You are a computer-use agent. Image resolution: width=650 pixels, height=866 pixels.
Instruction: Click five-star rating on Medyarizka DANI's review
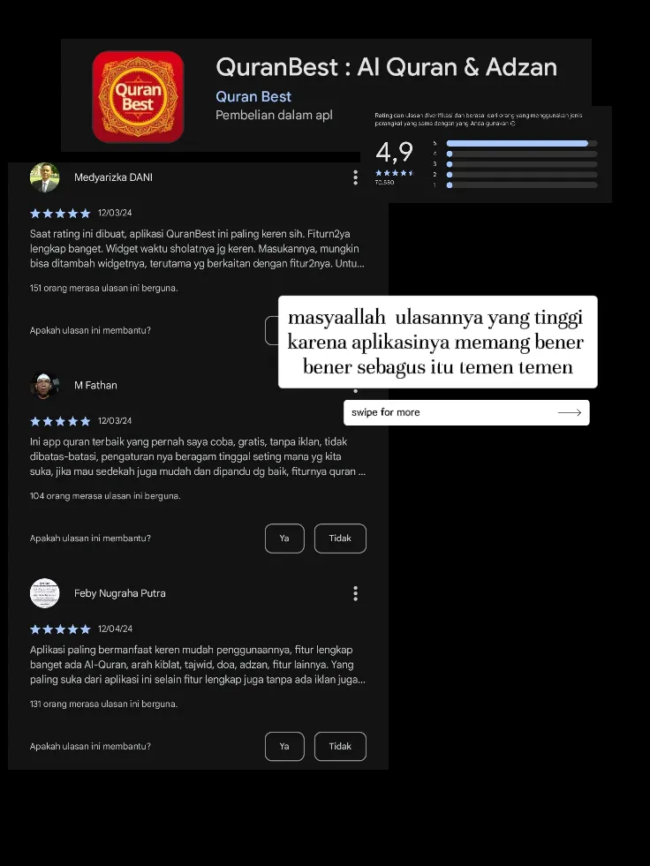coord(60,213)
